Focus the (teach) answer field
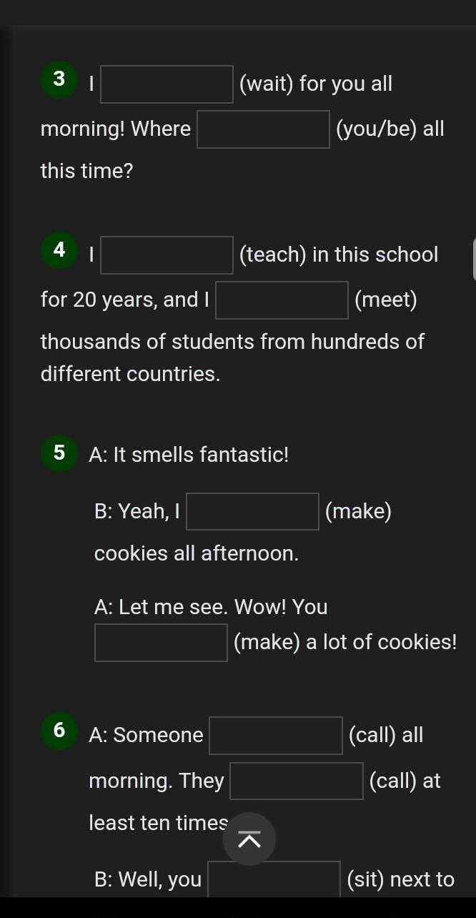 [x=167, y=255]
